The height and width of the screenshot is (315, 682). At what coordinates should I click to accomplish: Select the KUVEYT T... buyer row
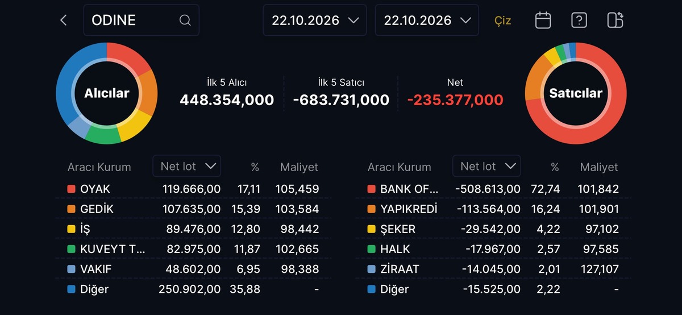(x=193, y=249)
